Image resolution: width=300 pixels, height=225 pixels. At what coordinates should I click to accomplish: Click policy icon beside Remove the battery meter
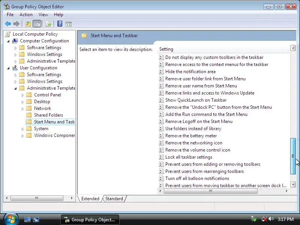162,136
